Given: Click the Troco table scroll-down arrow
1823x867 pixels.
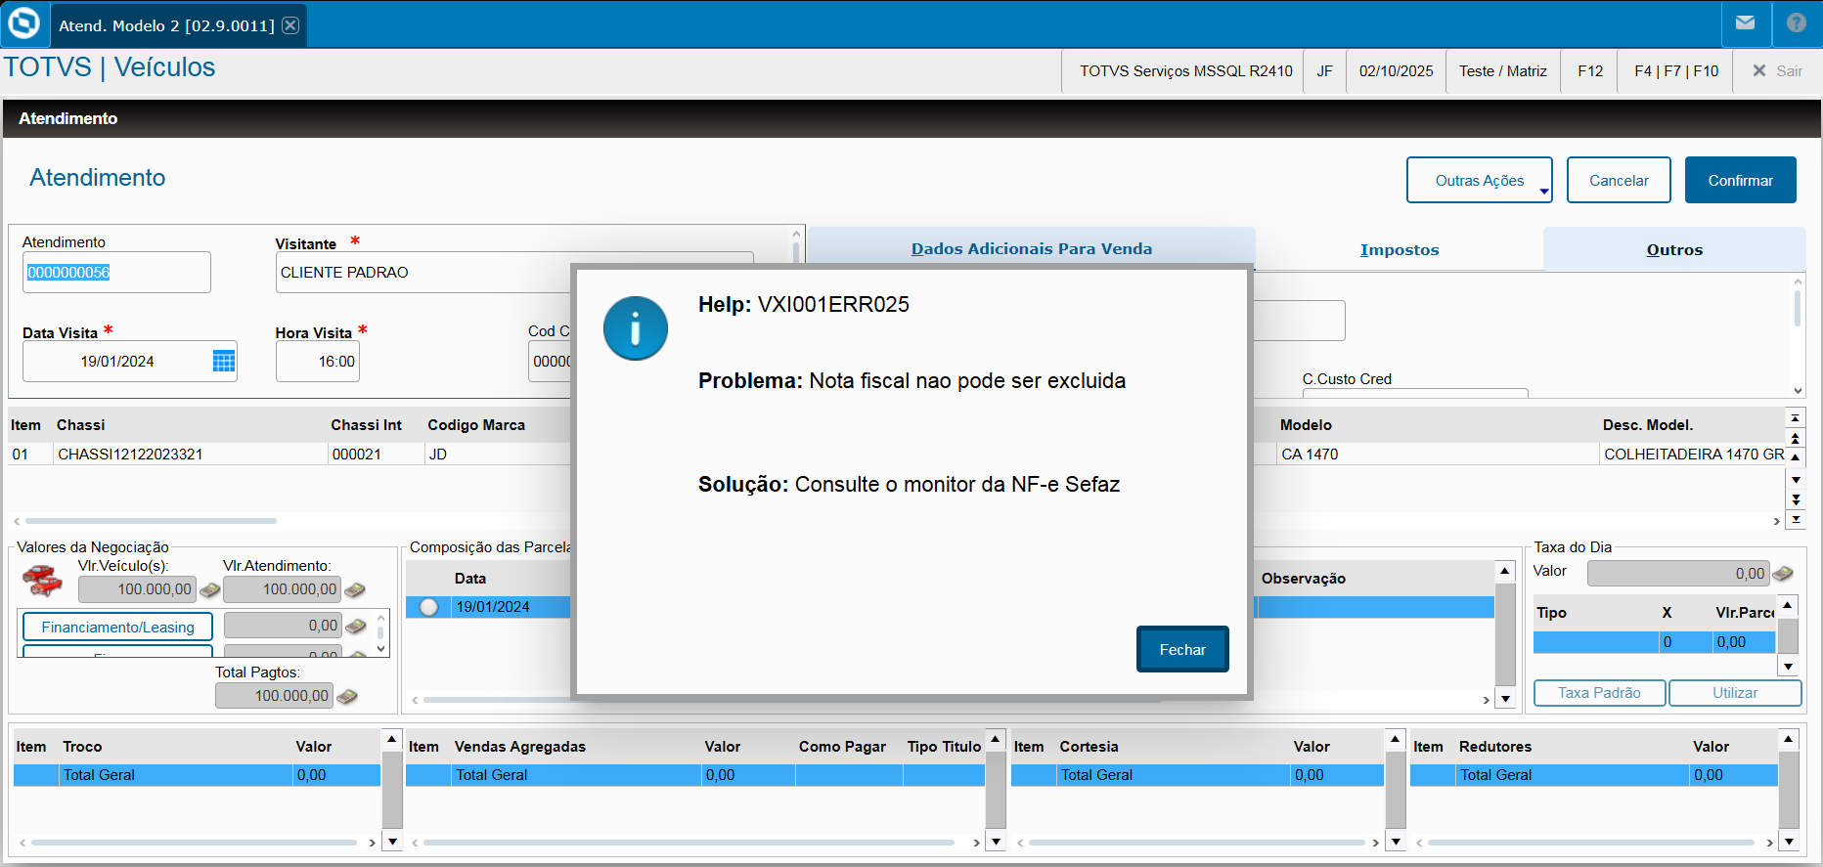Looking at the screenshot, I should (x=392, y=842).
